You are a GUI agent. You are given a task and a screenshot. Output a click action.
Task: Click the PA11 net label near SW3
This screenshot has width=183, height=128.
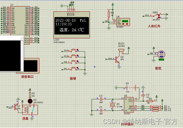point(147,15)
